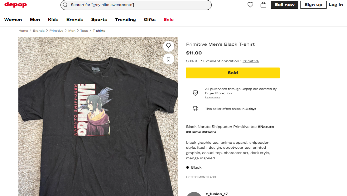Save the item with the bookmark icon

[169, 59]
